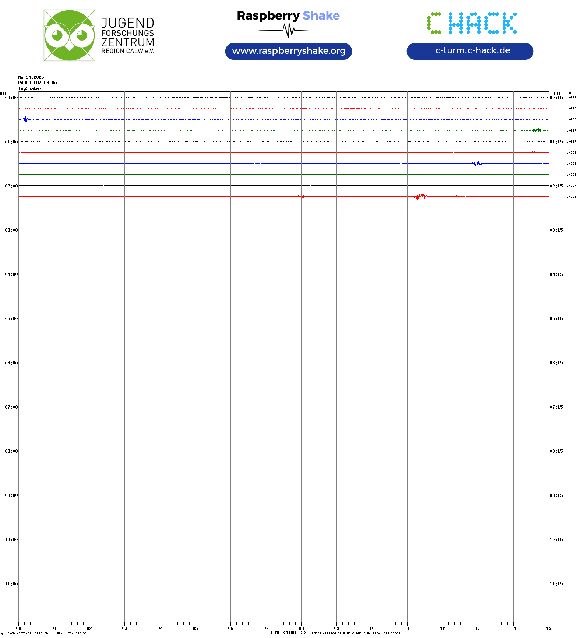Click the TIME (MINUTES) axis title
Screen dimensions: 578x638
288,632
